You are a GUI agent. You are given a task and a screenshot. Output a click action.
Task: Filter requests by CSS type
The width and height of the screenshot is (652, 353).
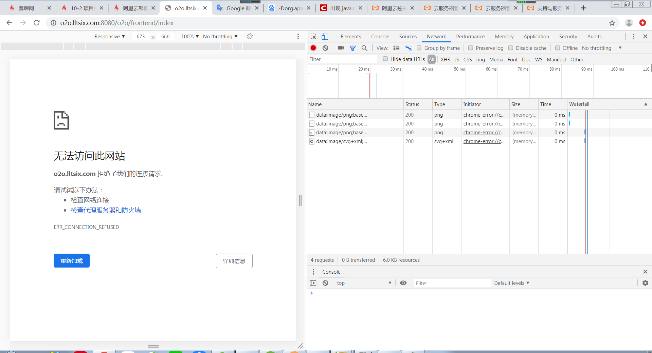pos(468,60)
